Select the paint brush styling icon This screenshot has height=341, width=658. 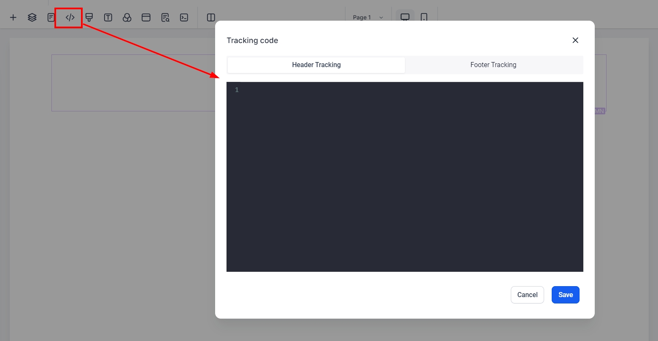(89, 17)
